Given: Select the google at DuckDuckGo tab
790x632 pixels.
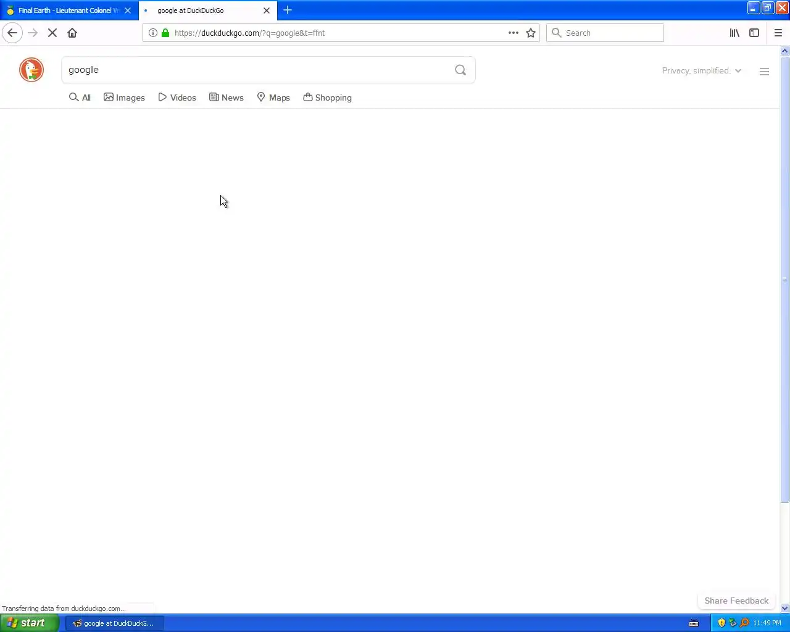Looking at the screenshot, I should pos(208,10).
